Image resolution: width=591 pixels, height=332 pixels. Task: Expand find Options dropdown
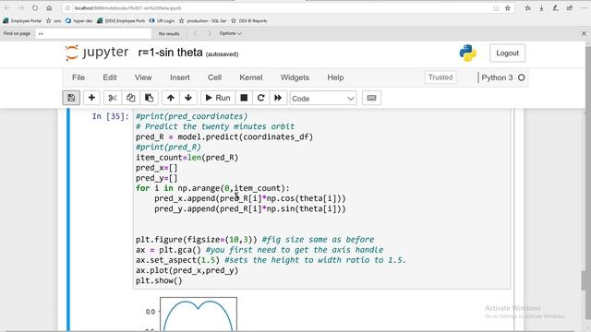(x=230, y=33)
